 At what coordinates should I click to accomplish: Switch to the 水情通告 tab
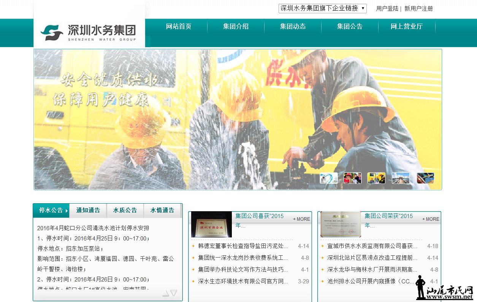click(x=162, y=210)
